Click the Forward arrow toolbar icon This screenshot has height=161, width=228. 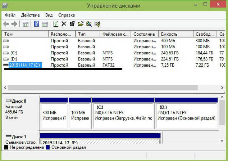[14, 24]
